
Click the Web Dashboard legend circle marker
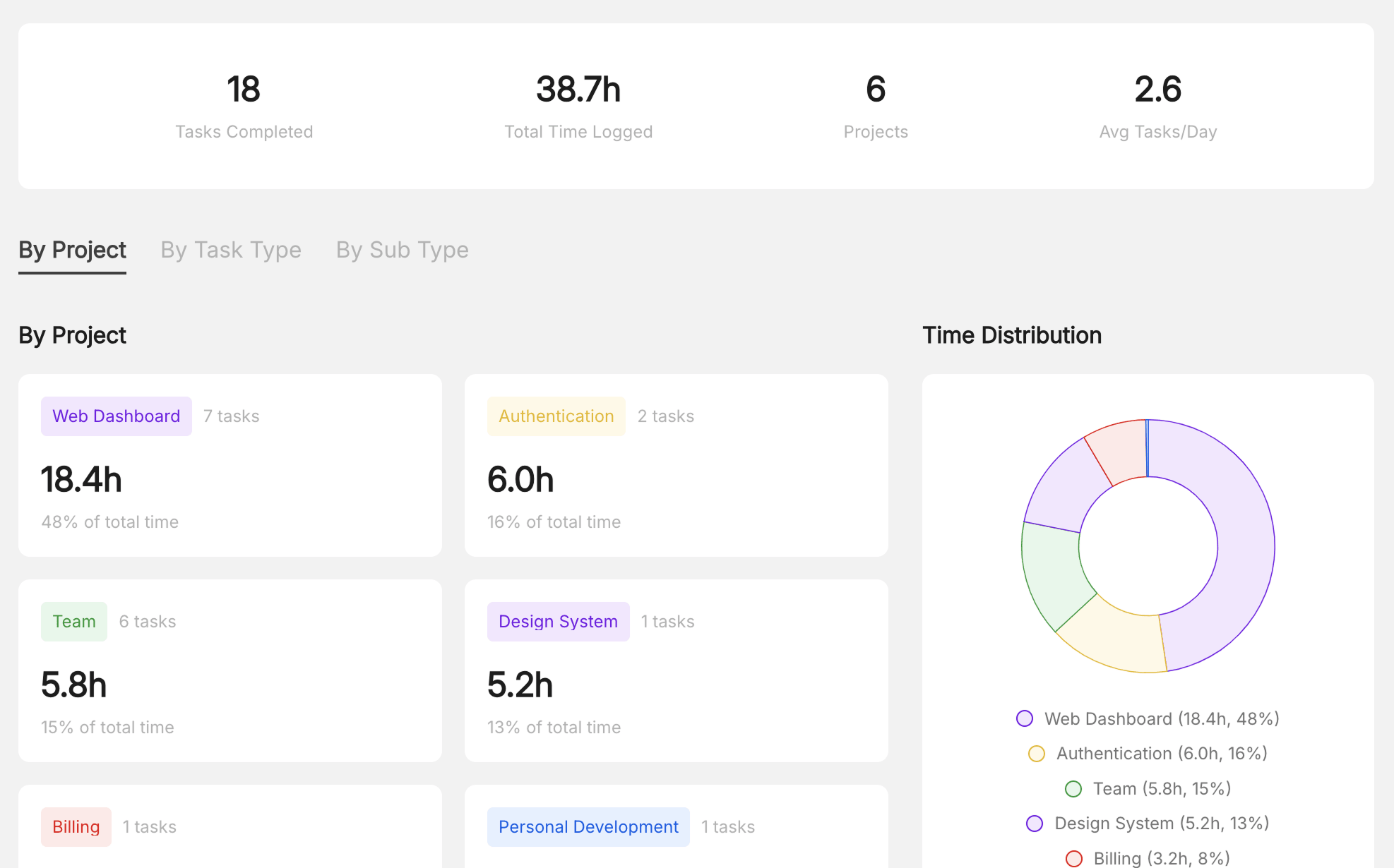(1025, 718)
